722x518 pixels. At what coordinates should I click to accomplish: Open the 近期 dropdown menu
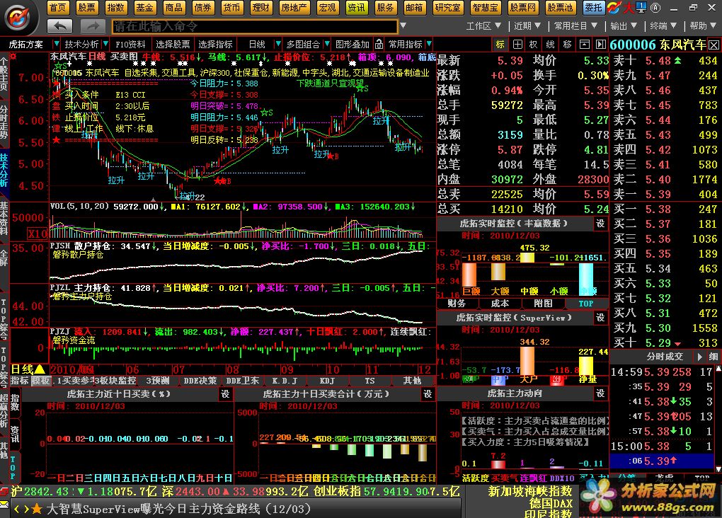coord(527,25)
